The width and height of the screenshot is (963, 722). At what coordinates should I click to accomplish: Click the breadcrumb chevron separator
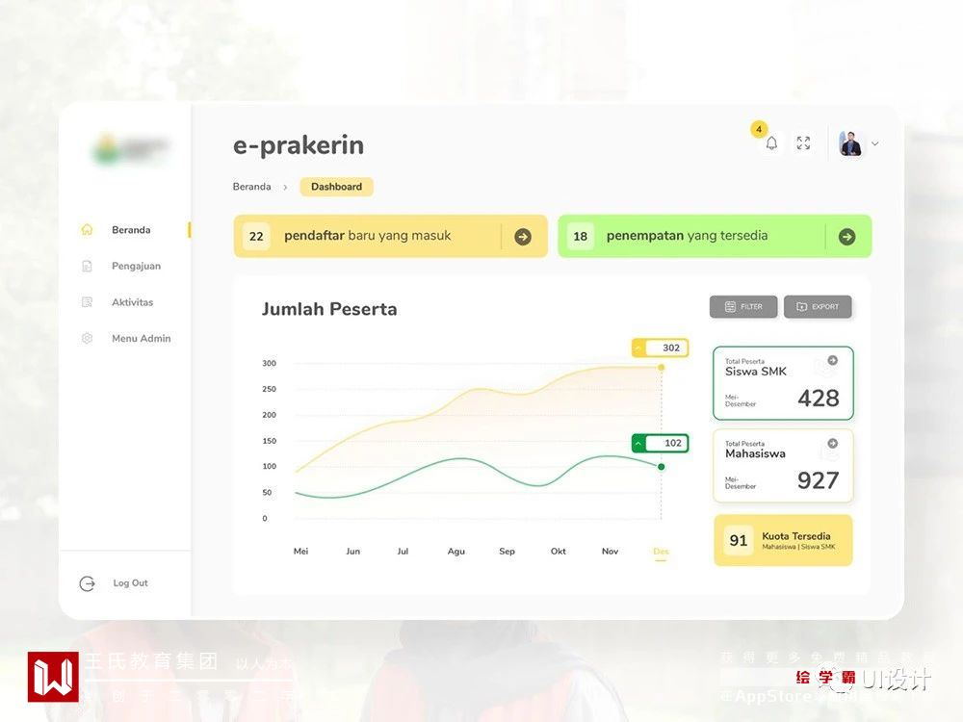pos(286,188)
